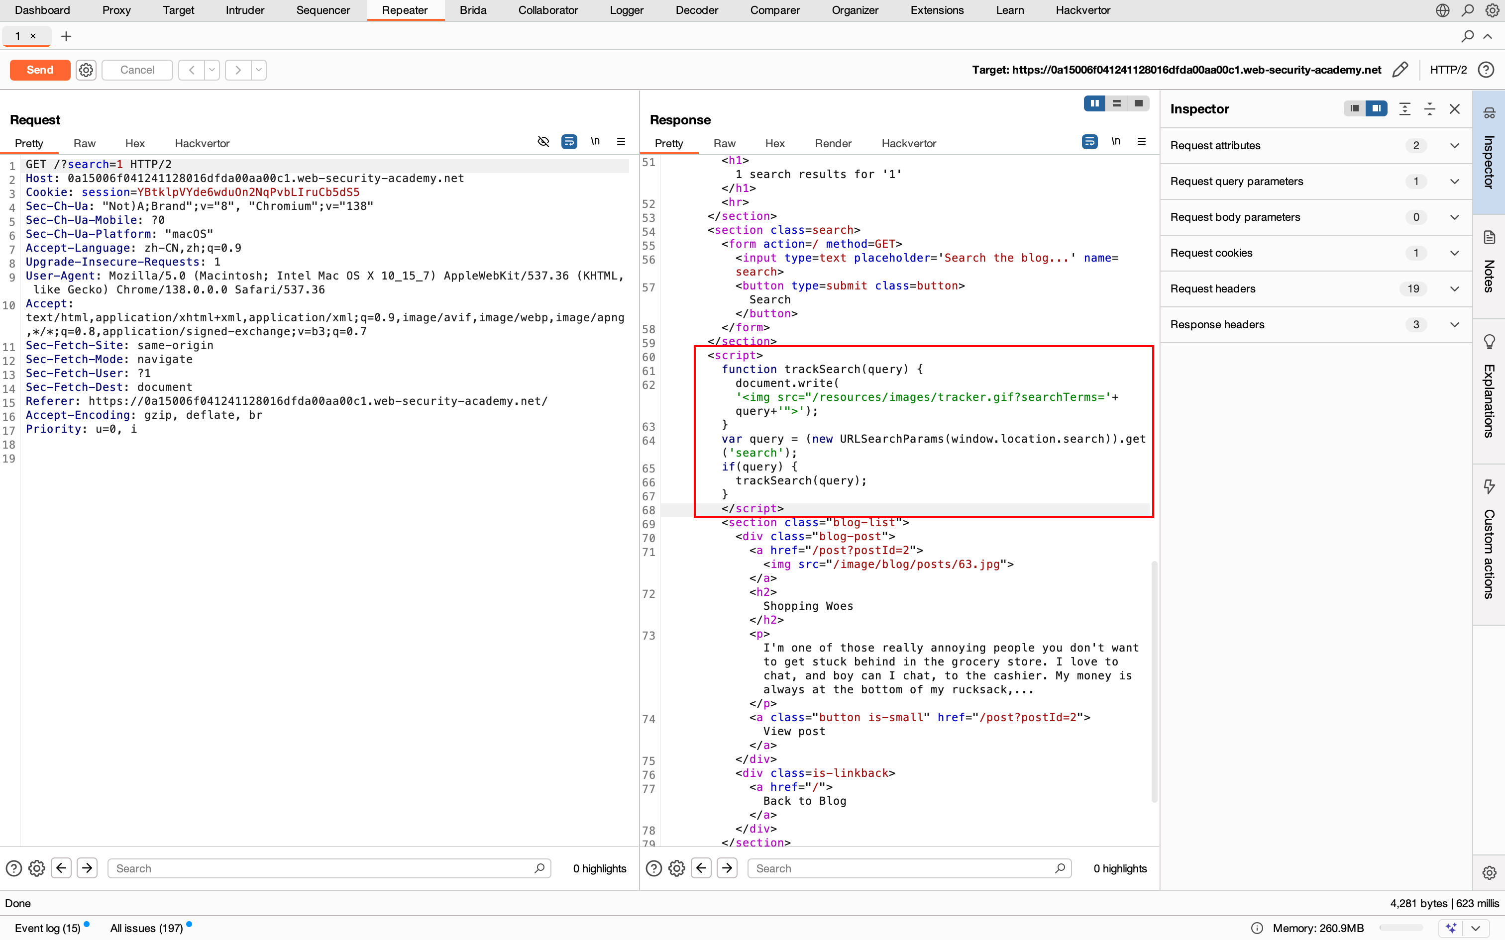Viewport: 1505px width, 940px height.
Task: Click Send button
Action: [40, 70]
